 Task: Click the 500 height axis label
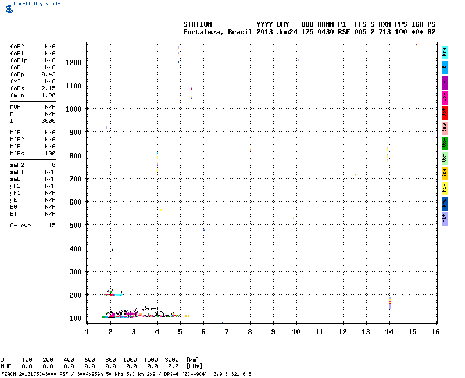tap(76, 225)
